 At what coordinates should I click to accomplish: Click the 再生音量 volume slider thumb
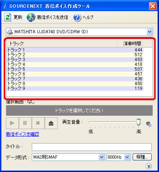(138, 122)
